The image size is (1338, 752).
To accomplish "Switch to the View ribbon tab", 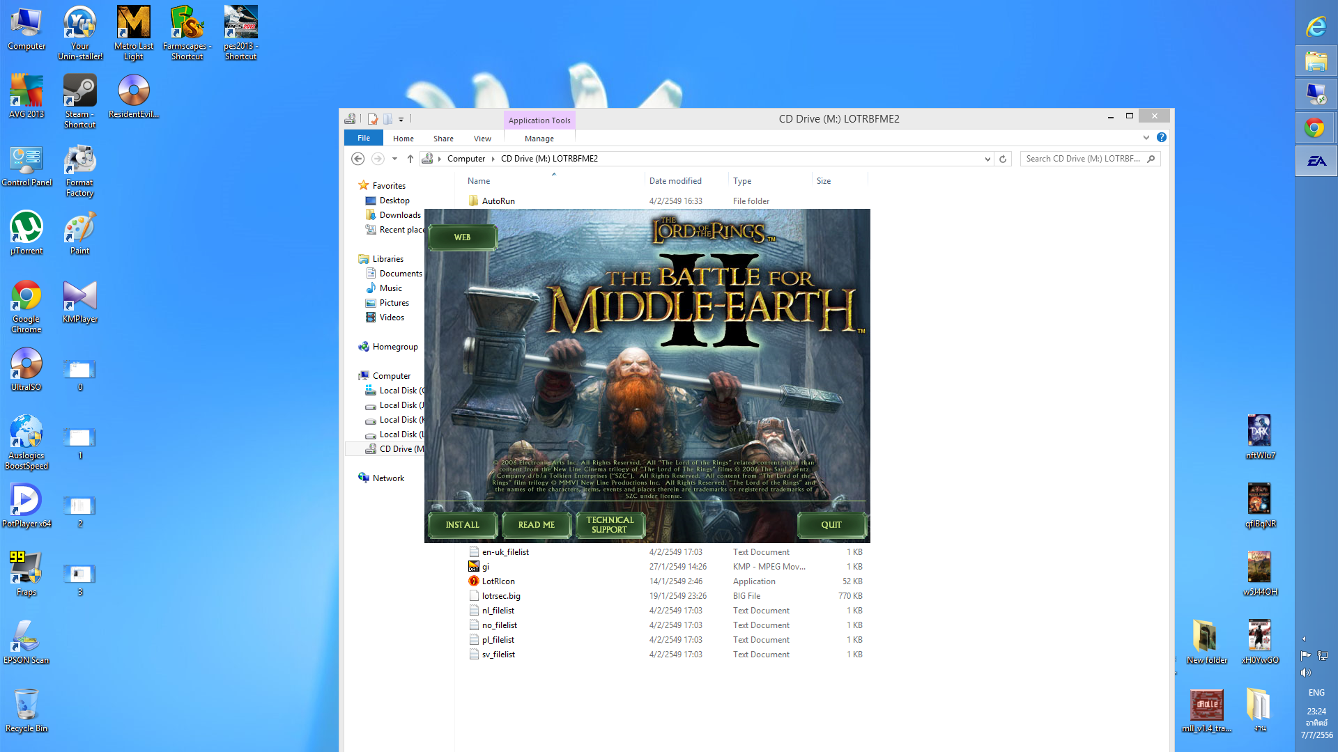I will (x=482, y=139).
